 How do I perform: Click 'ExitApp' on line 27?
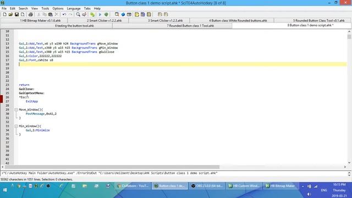click(x=32, y=101)
